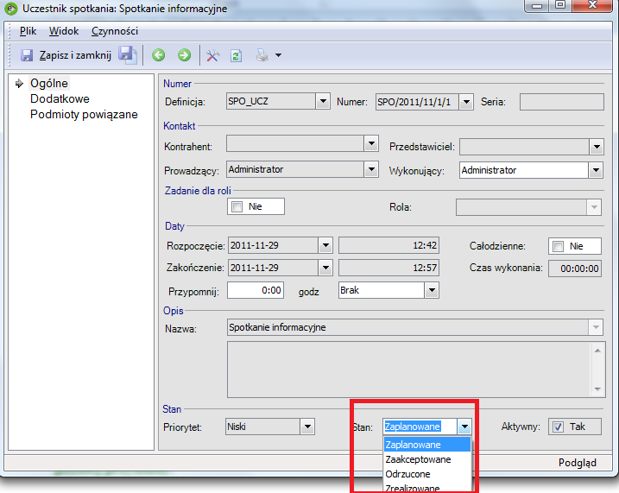Click the refresh document icon
Viewport: 619px width, 493px height.
pyautogui.click(x=236, y=55)
